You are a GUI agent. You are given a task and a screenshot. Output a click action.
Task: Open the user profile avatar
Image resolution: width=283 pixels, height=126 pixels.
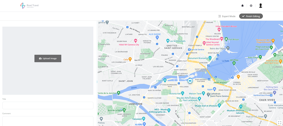(x=261, y=6)
